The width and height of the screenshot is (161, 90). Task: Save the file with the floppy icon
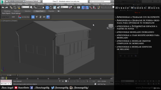(12, 1)
